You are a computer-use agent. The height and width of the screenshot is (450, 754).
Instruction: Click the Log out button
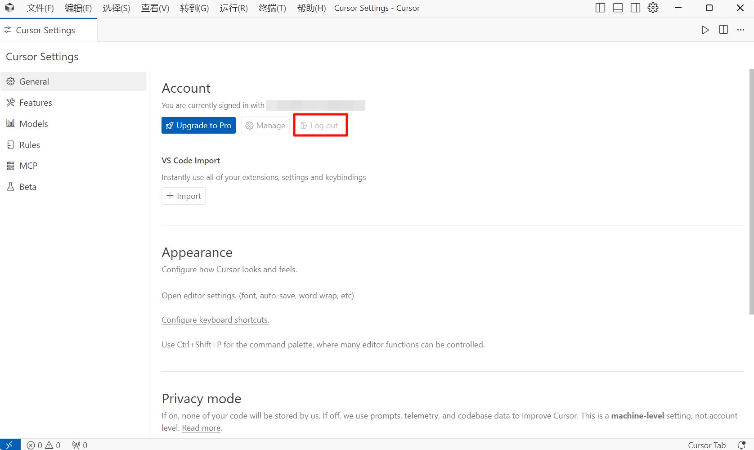pyautogui.click(x=319, y=126)
